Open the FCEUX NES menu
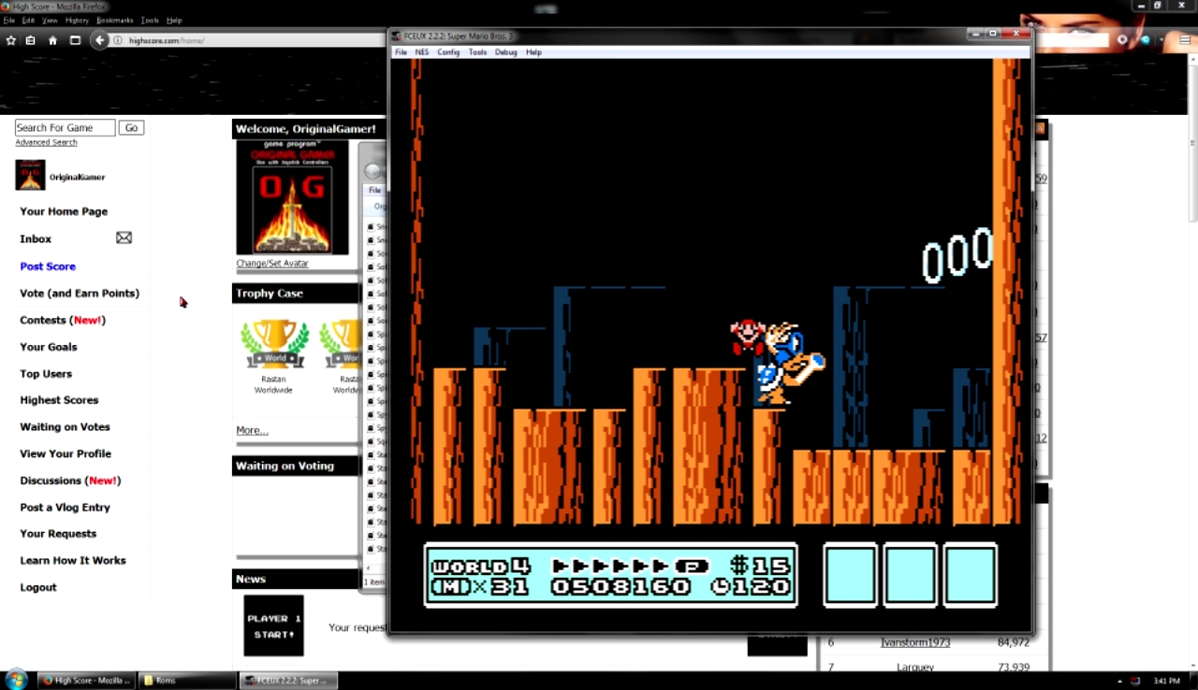Screen dimensions: 1198x690 click(422, 52)
